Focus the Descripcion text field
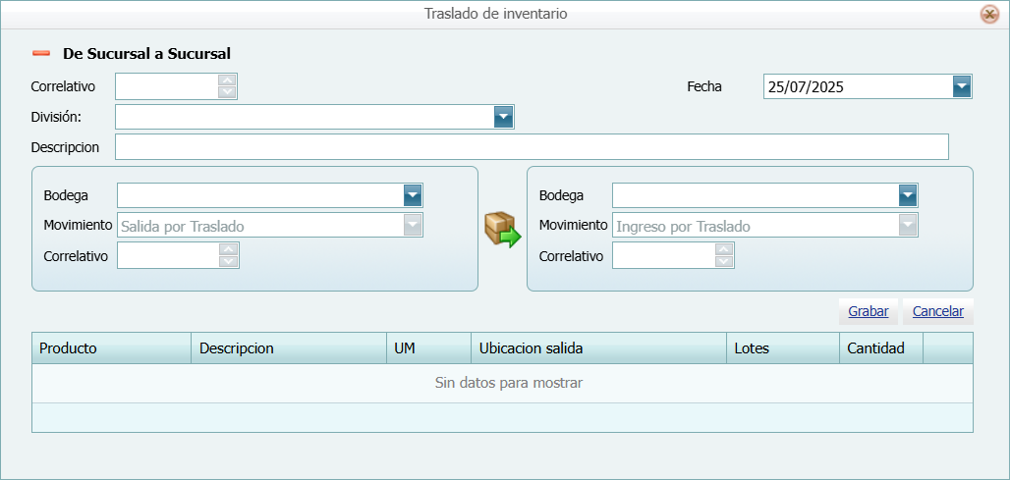 pyautogui.click(x=532, y=146)
